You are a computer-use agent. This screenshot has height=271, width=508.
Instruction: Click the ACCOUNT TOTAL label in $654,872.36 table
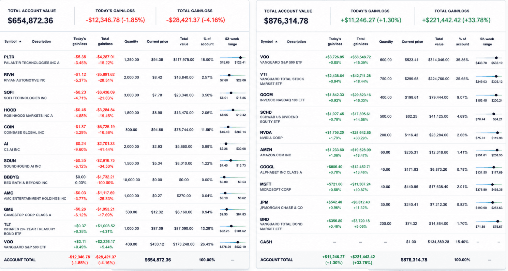[20, 260]
